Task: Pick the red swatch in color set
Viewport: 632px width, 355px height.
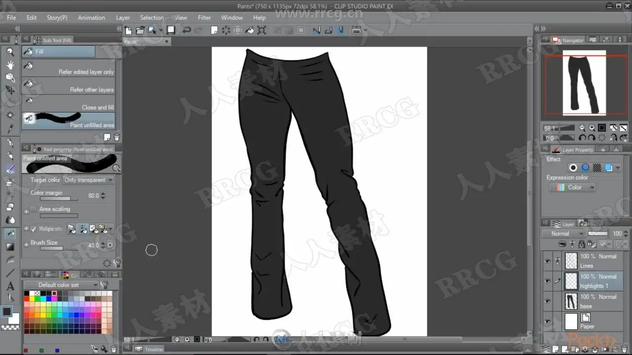Action: pos(27,299)
